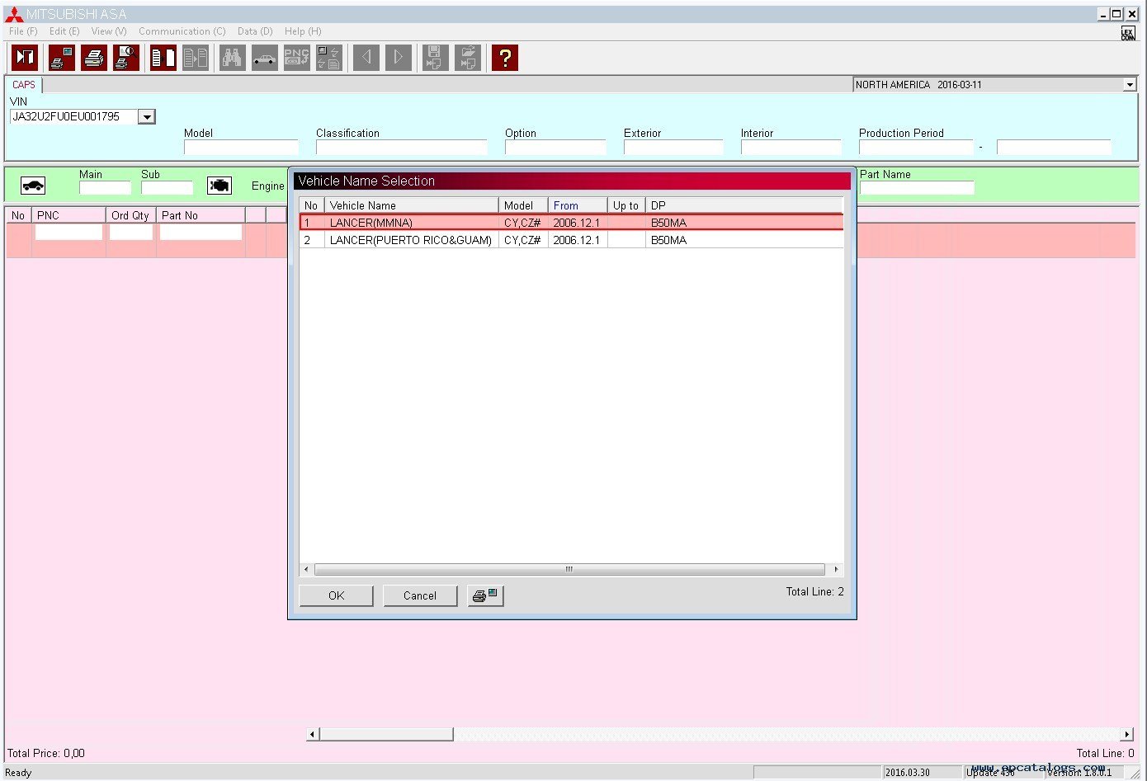Sort by Vehicle Name column header
Viewport: 1147px width, 781px height.
click(x=411, y=205)
